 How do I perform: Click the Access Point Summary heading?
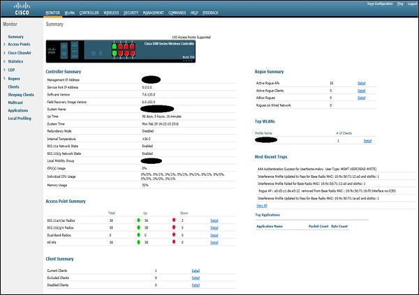click(66, 202)
